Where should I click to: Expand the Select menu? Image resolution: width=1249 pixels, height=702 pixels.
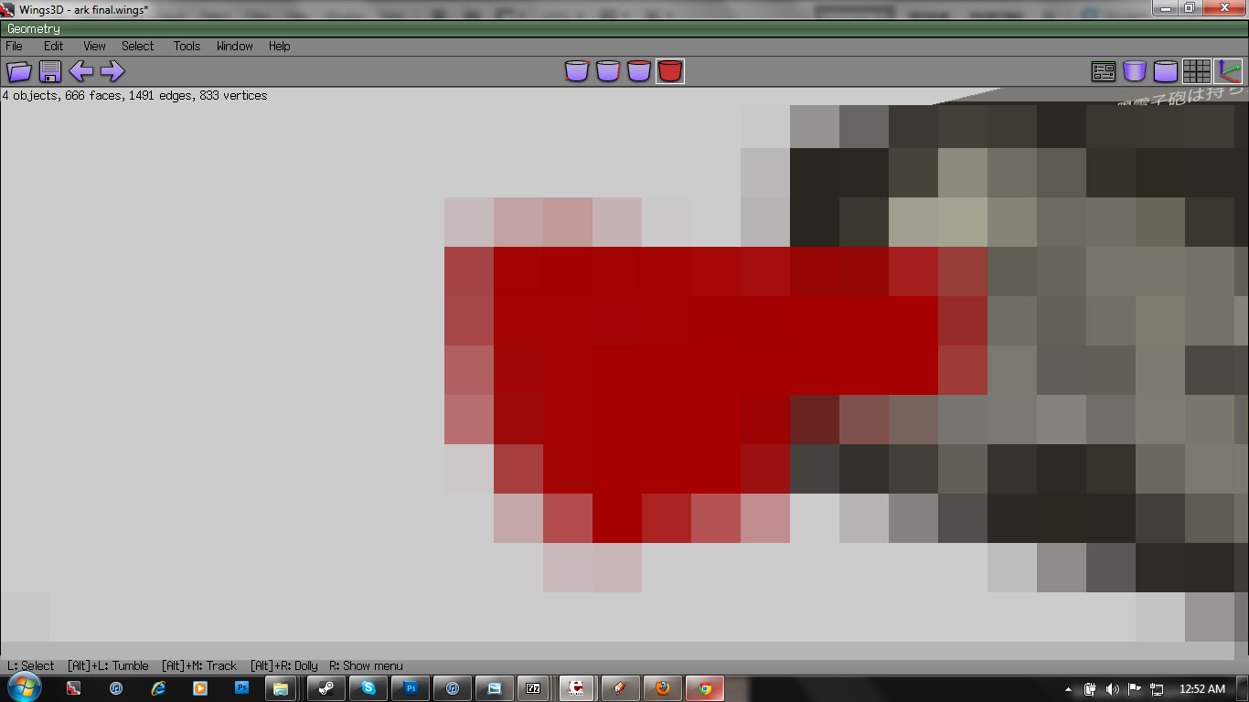[x=138, y=46]
